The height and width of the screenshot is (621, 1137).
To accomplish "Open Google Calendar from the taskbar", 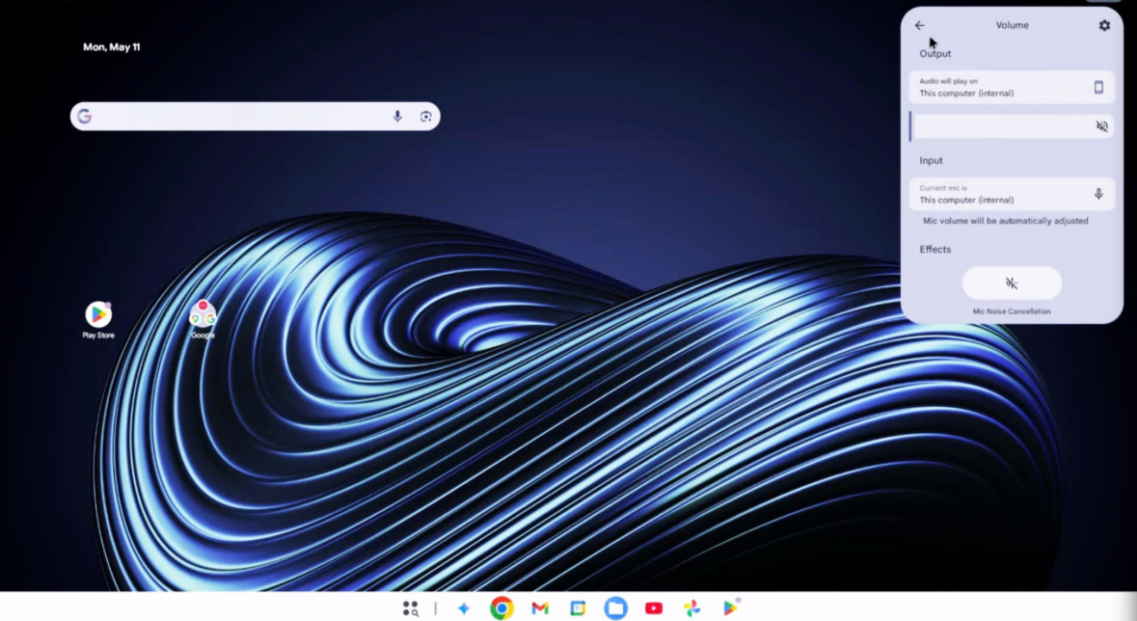I will click(x=578, y=607).
